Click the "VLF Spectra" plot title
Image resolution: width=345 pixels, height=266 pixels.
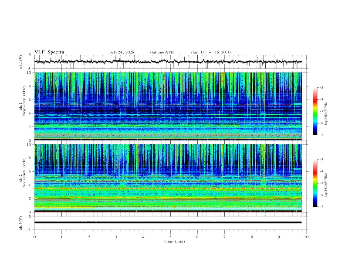(x=49, y=52)
